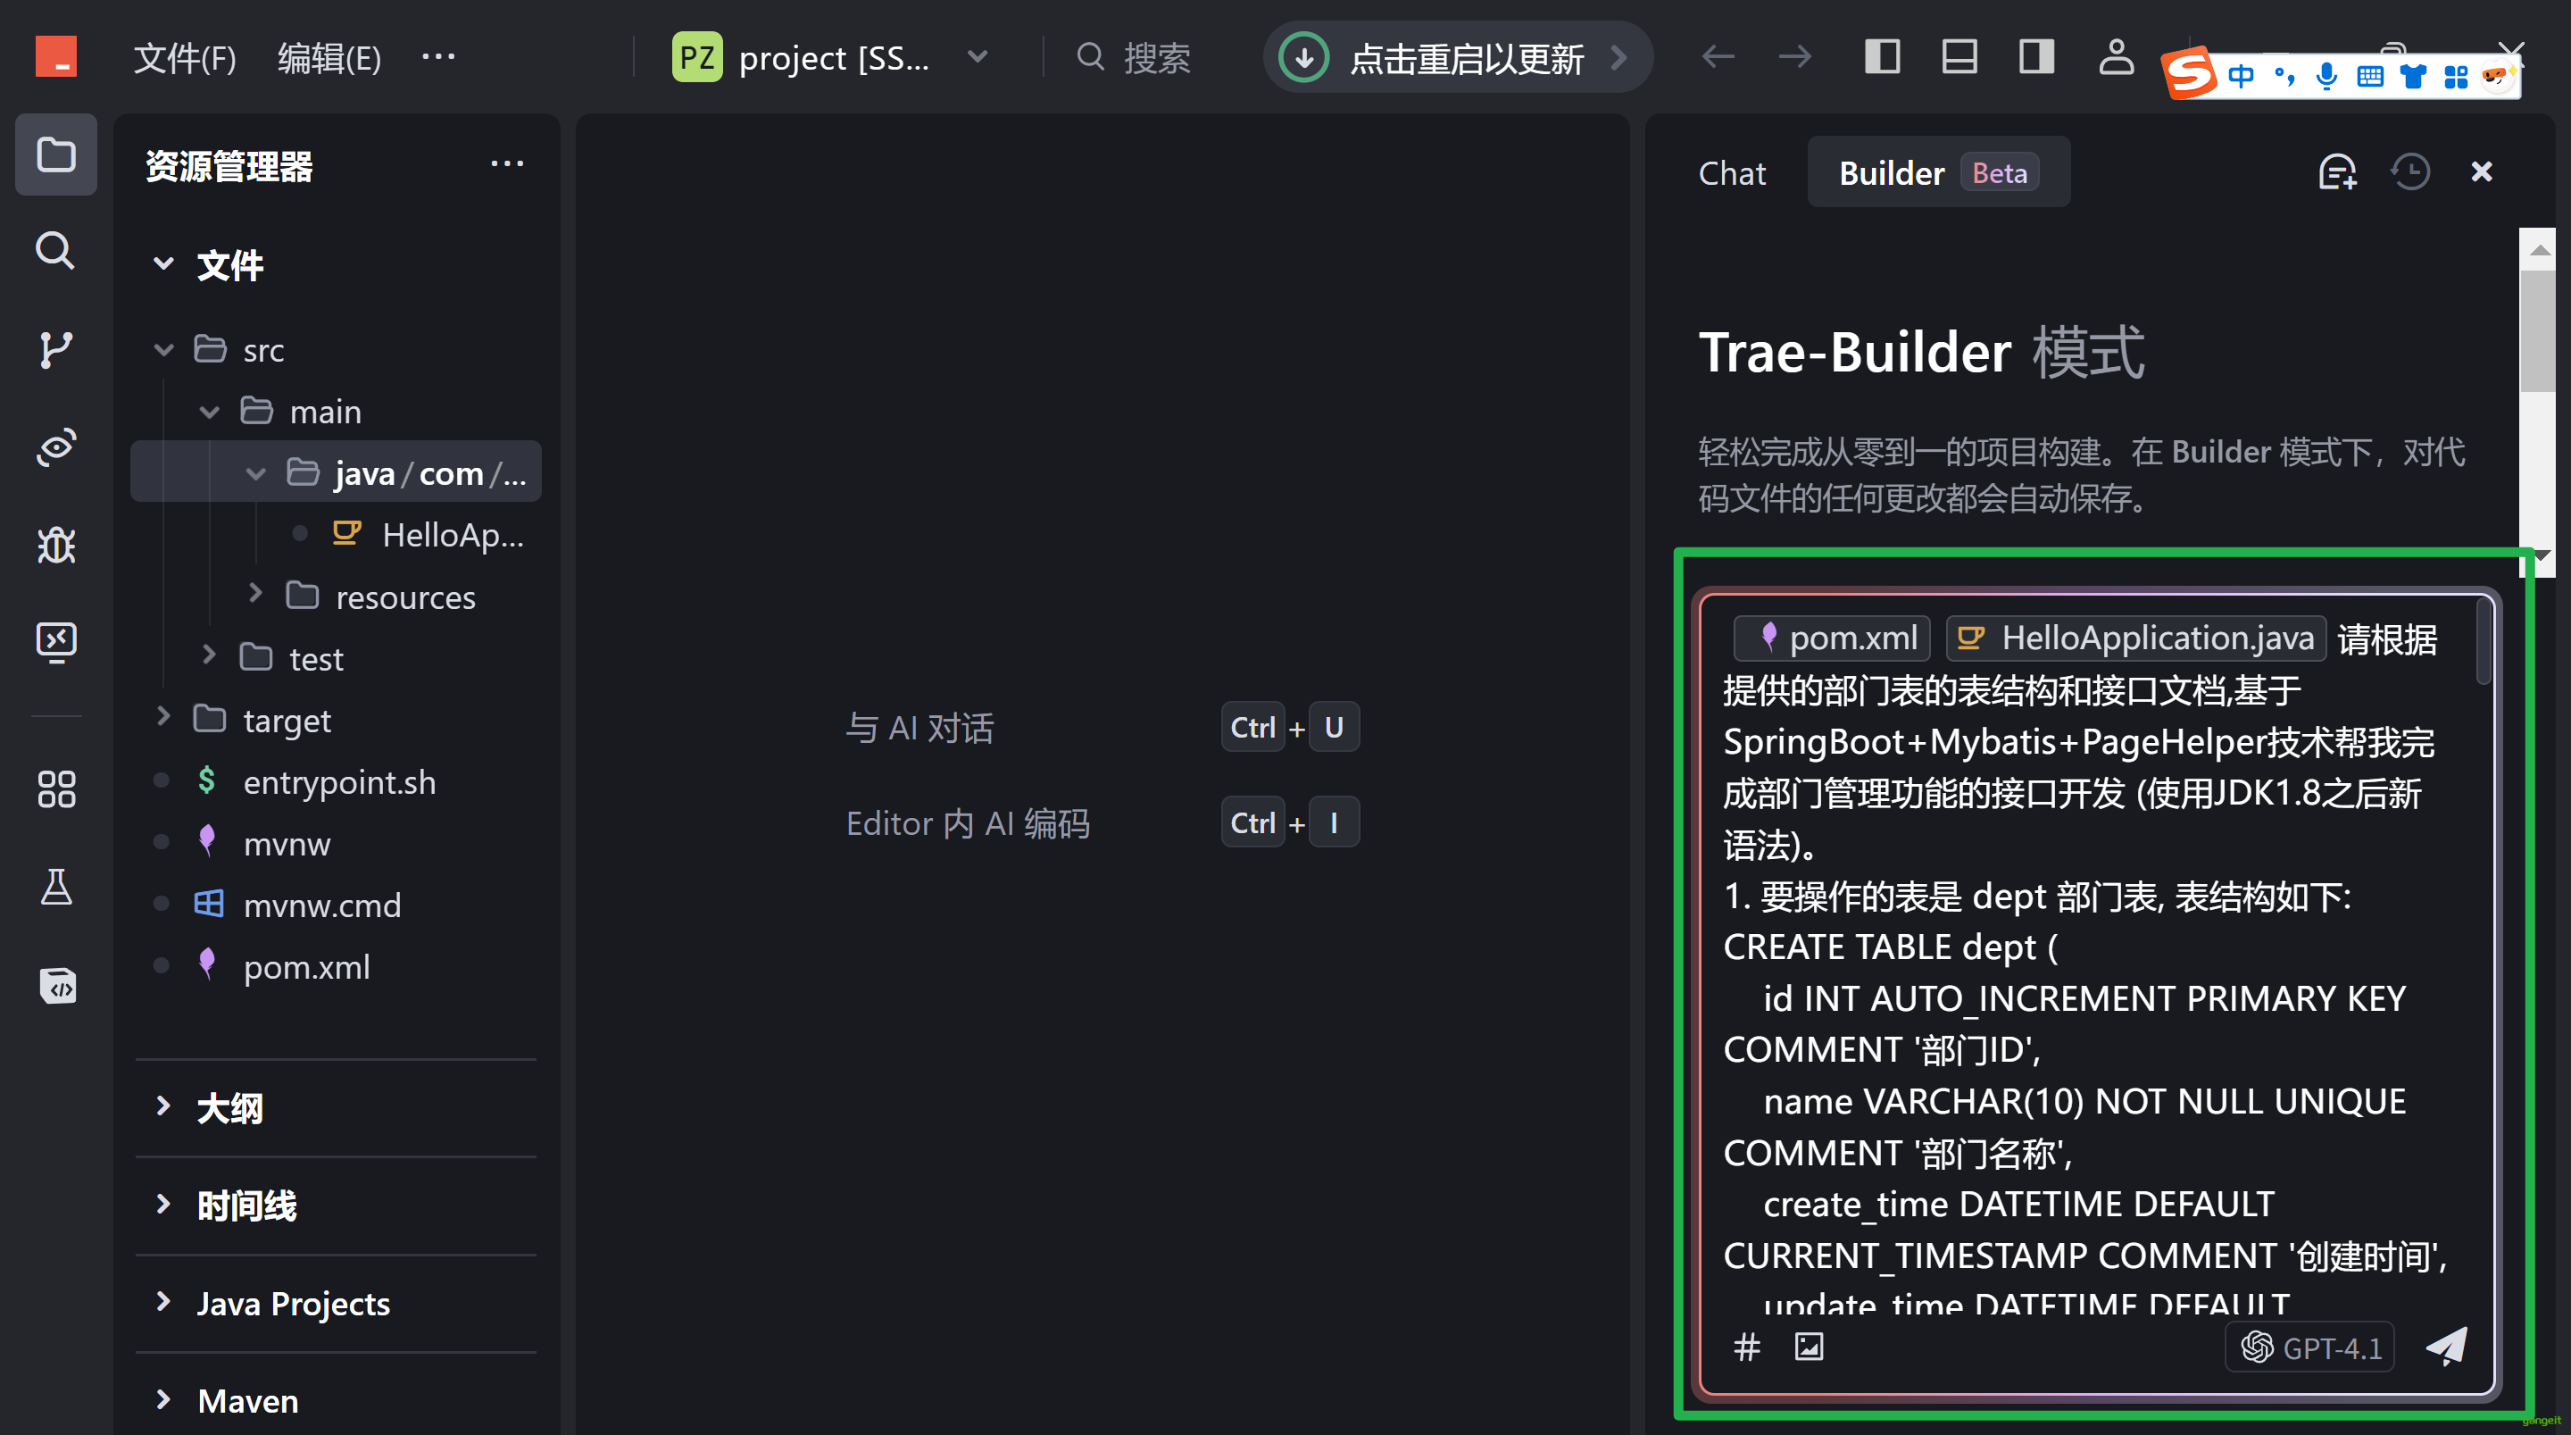Open the 文件(F) menu

pyautogui.click(x=185, y=58)
